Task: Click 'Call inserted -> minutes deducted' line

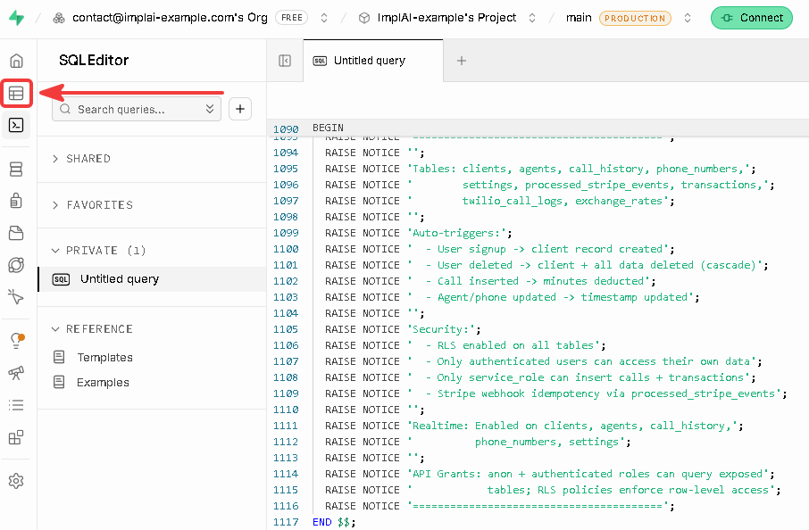Action: click(x=490, y=281)
